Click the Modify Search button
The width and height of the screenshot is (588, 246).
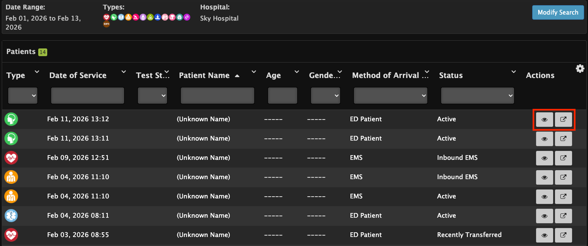[x=558, y=12]
